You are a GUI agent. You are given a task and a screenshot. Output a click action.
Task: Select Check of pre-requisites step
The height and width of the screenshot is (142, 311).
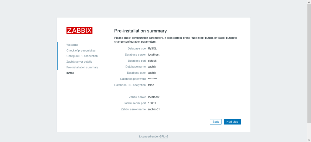pyautogui.click(x=81, y=51)
